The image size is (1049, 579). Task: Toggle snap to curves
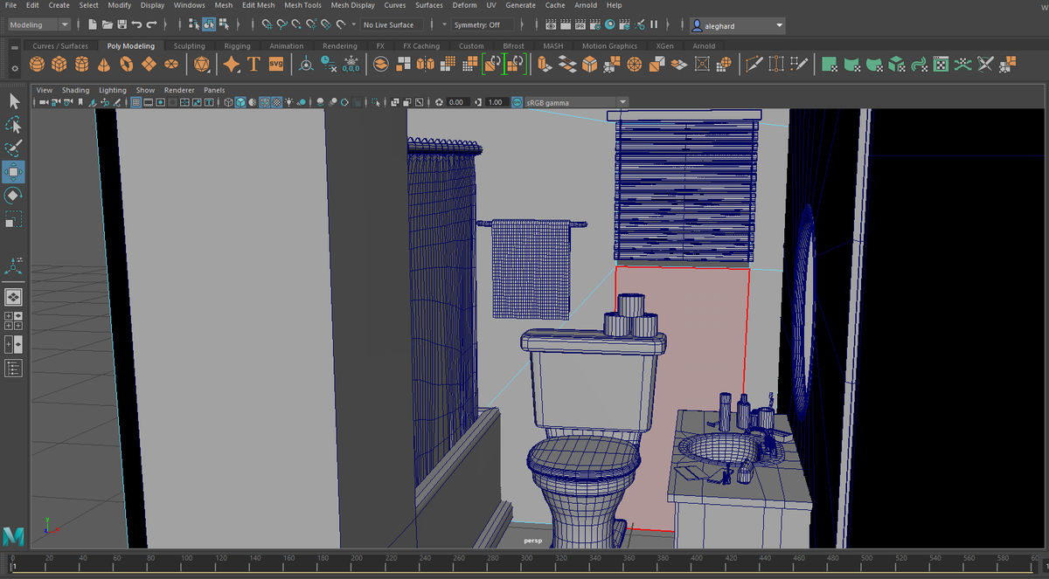pyautogui.click(x=282, y=24)
